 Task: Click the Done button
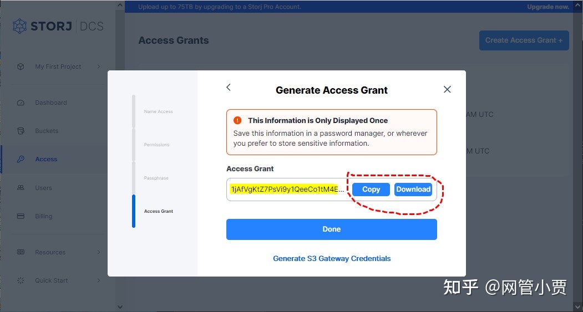click(x=332, y=229)
